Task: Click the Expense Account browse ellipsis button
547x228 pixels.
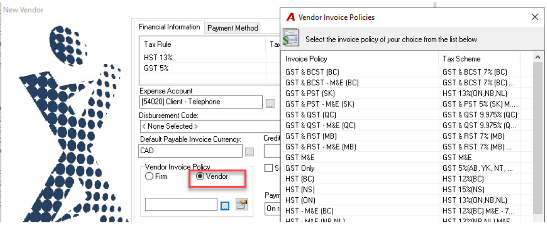Action: click(x=270, y=103)
